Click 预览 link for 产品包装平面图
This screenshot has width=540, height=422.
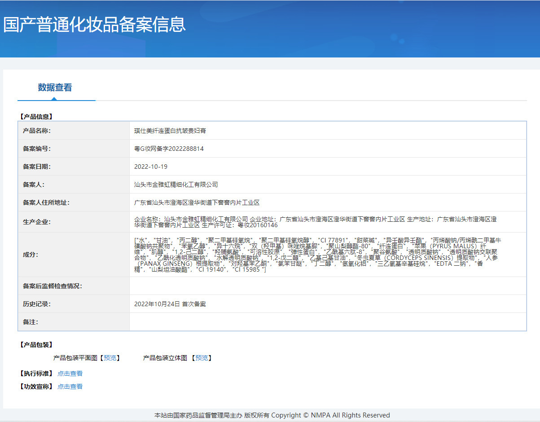point(110,358)
